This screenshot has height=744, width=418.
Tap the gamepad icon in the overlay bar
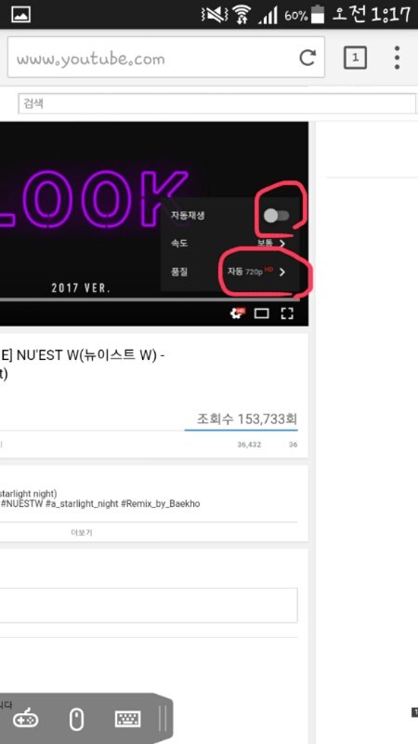(x=26, y=719)
